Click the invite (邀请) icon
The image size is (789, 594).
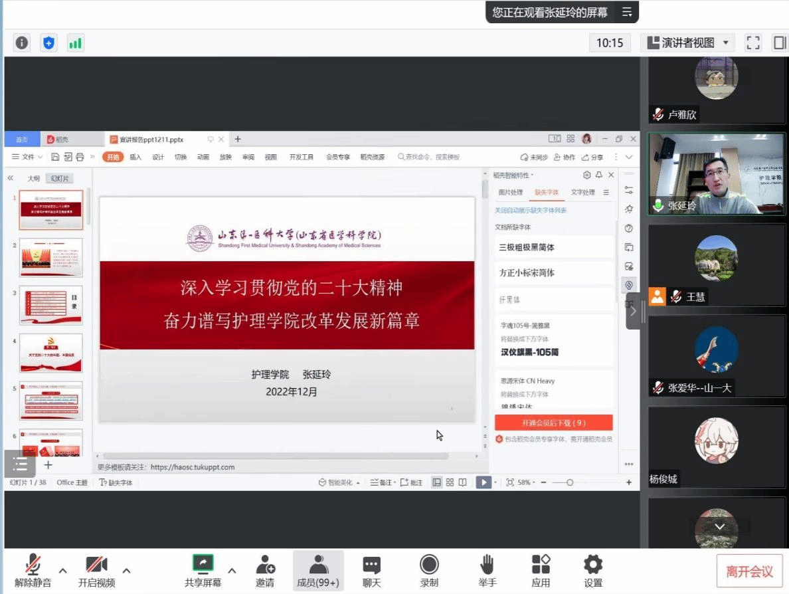[x=265, y=571]
